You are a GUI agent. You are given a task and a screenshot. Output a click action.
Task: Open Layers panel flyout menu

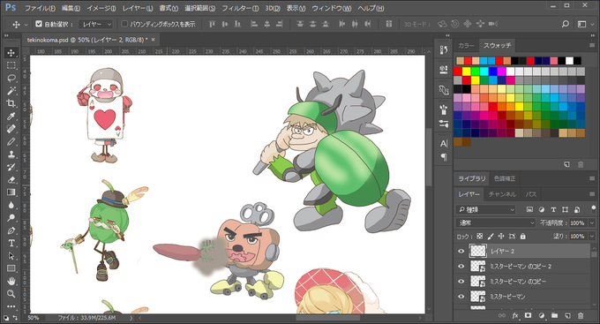tap(592, 194)
